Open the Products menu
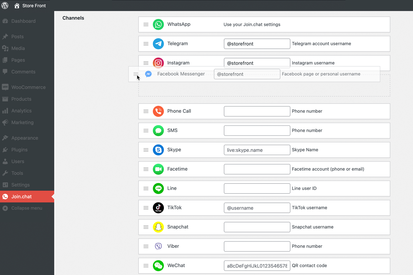The image size is (413, 275). [x=27, y=99]
